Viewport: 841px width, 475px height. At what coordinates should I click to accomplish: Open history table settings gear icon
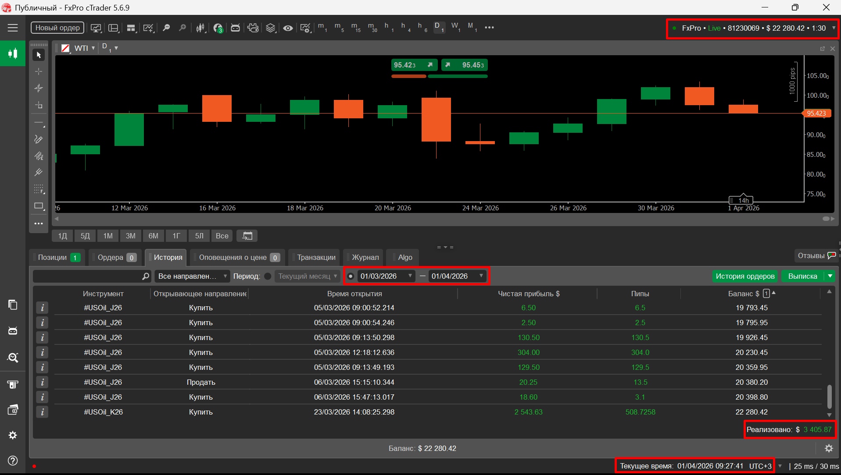828,448
